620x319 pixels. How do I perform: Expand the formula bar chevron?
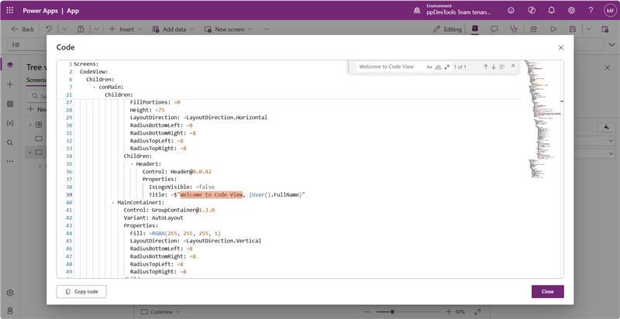coord(612,45)
